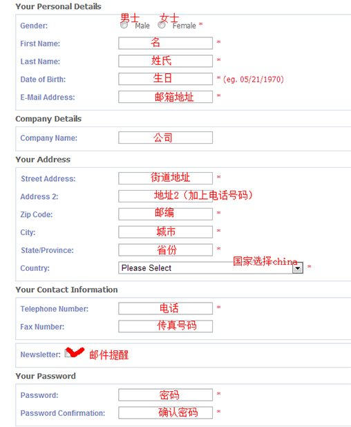Focus the Date of Birth field
This screenshot has width=351, height=427.
pos(166,79)
